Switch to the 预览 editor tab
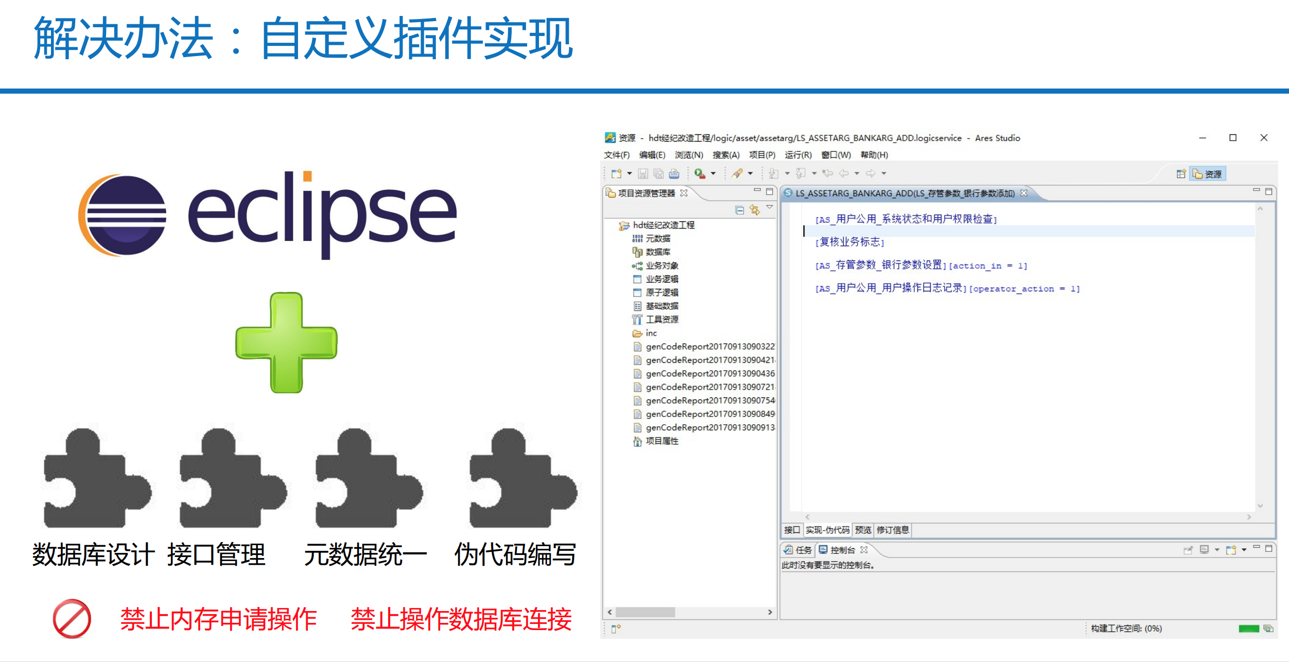This screenshot has width=1289, height=662. coord(863,530)
